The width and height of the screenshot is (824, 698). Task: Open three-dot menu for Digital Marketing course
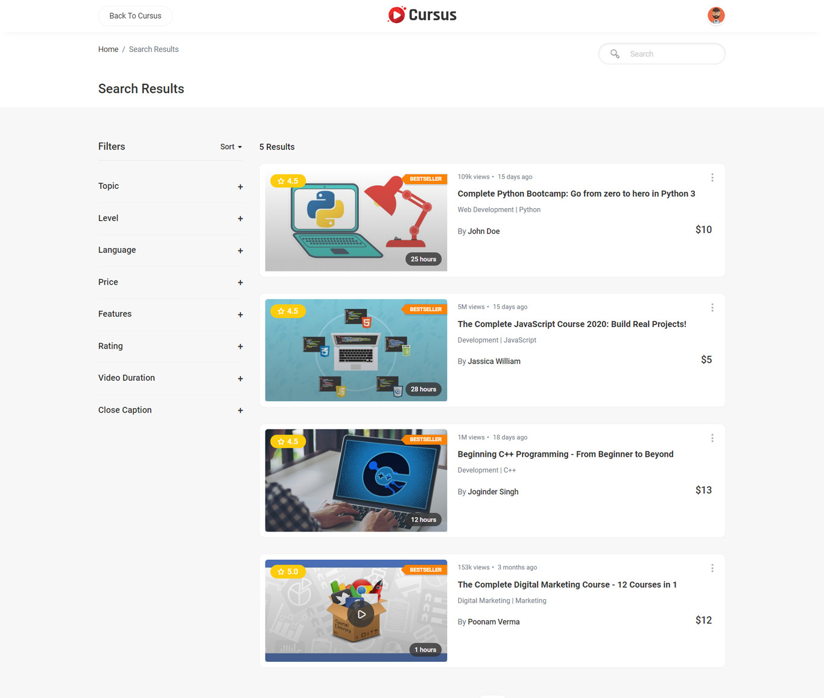712,568
